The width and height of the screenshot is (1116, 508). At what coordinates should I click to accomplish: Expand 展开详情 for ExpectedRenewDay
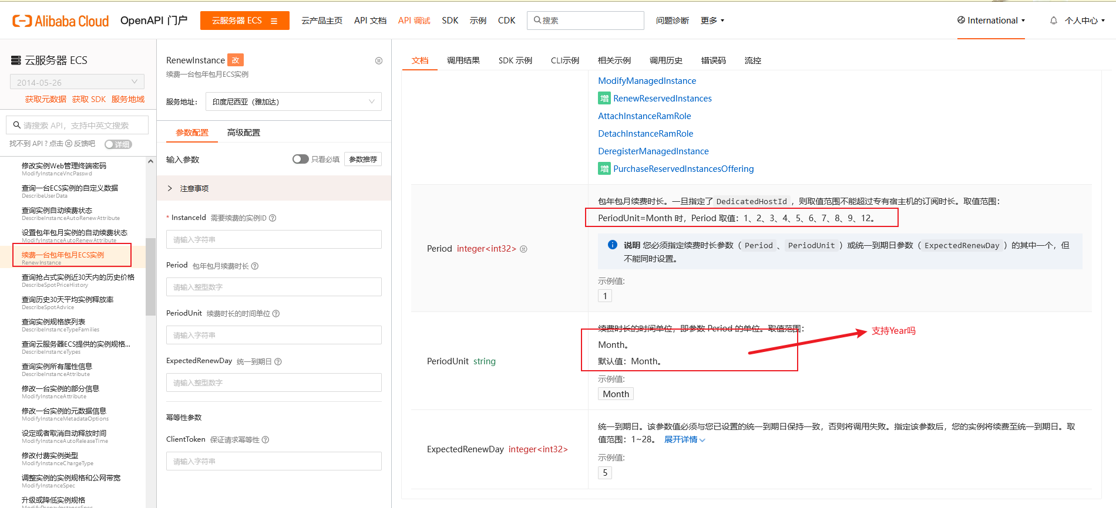(685, 440)
